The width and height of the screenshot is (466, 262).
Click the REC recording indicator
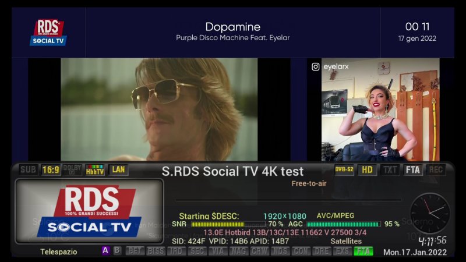coord(436,170)
